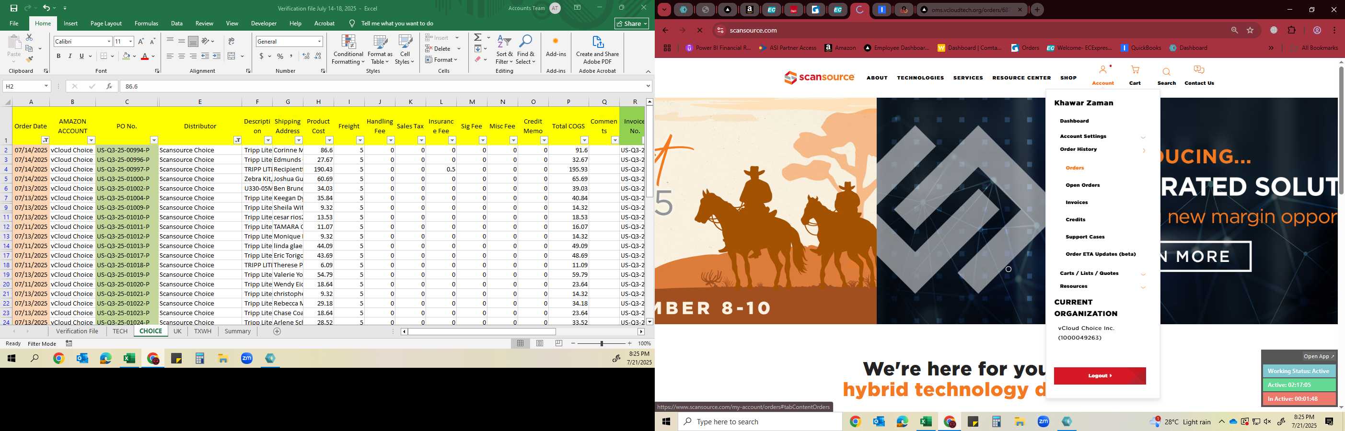Open Open Orders link in account menu
Screen dimensions: 1345x431
[1082, 185]
